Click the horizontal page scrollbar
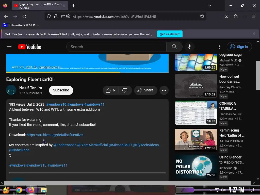The width and height of the screenshot is (260, 195). 127,183
